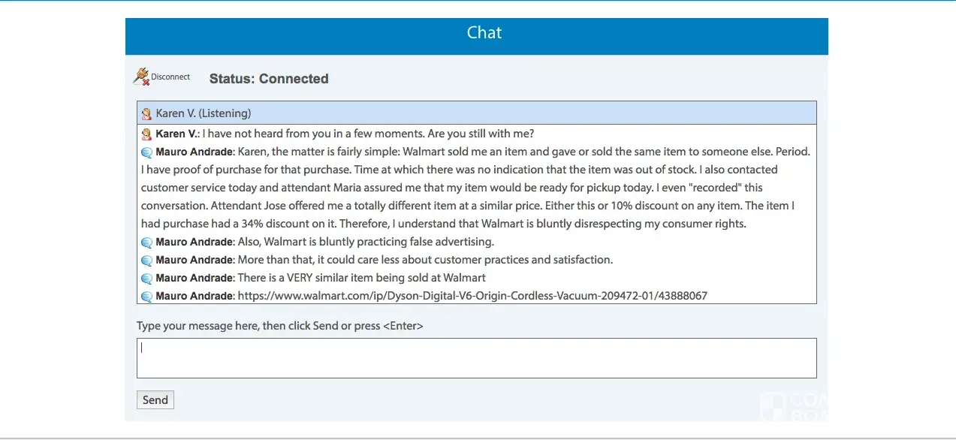Click the speech bubble icon beside the false advertising message
Viewport: 956px width, 440px height.
pyautogui.click(x=146, y=243)
